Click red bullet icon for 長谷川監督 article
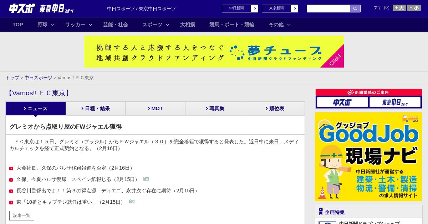 click(x=11, y=191)
